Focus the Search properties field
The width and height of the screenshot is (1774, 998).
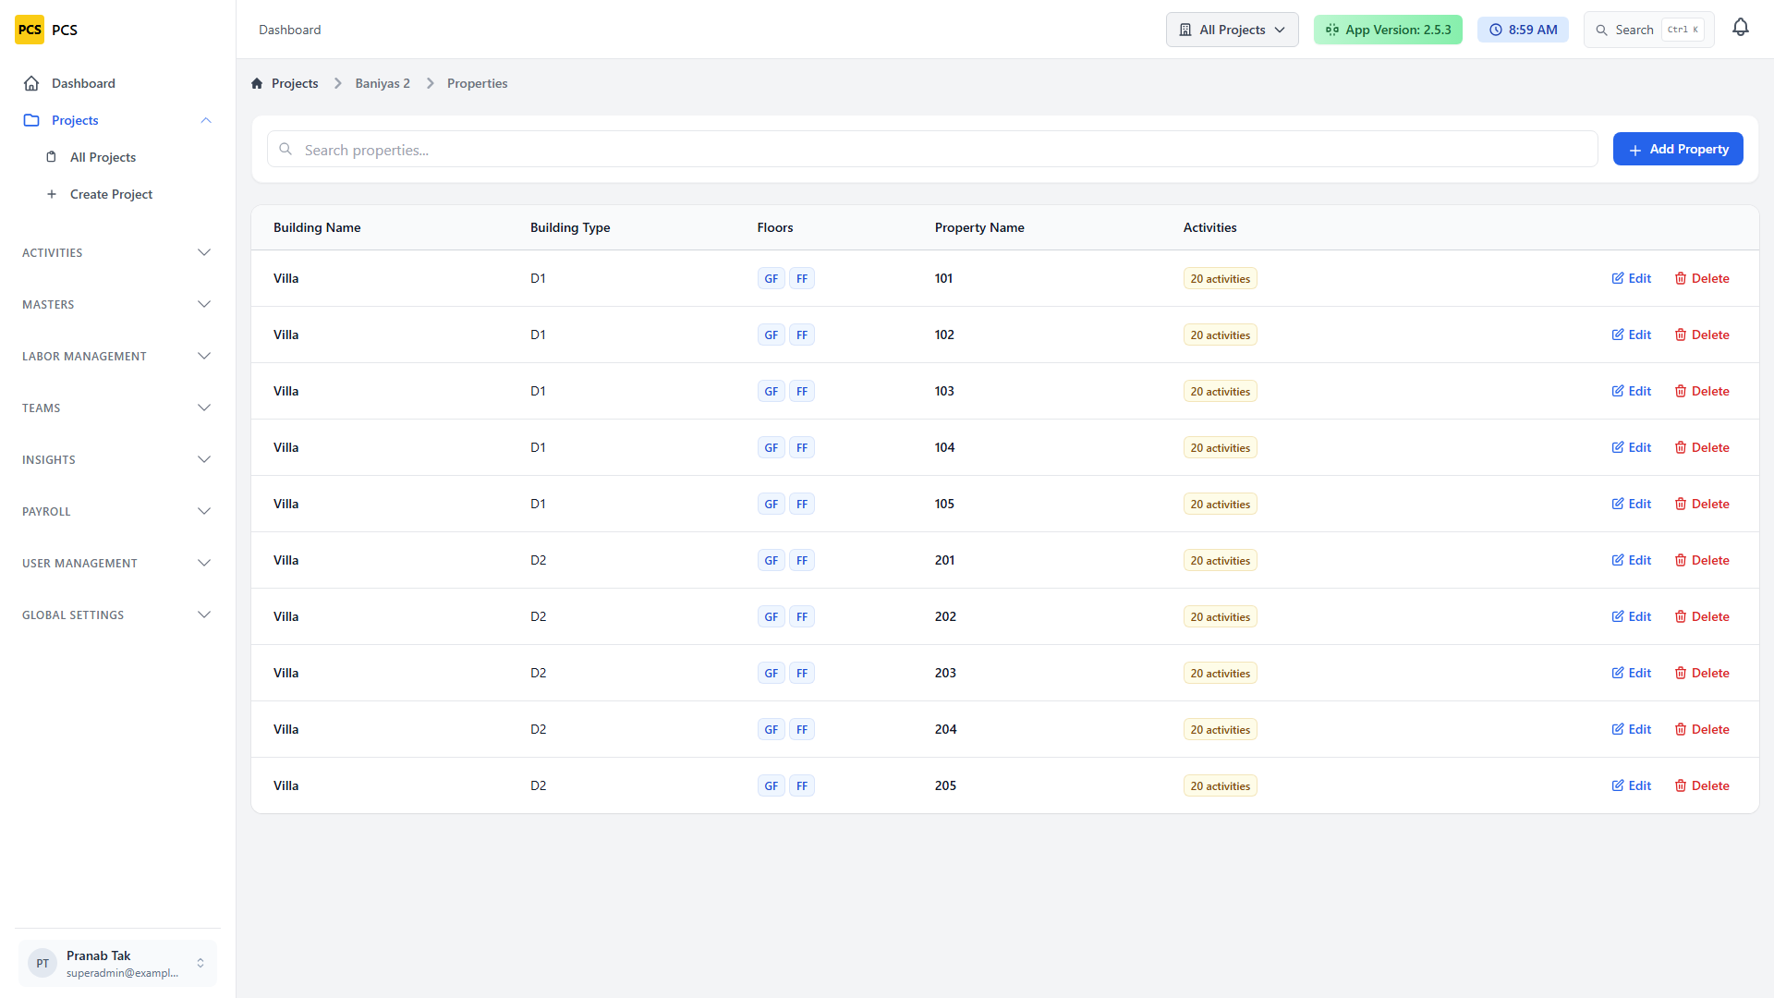932,149
